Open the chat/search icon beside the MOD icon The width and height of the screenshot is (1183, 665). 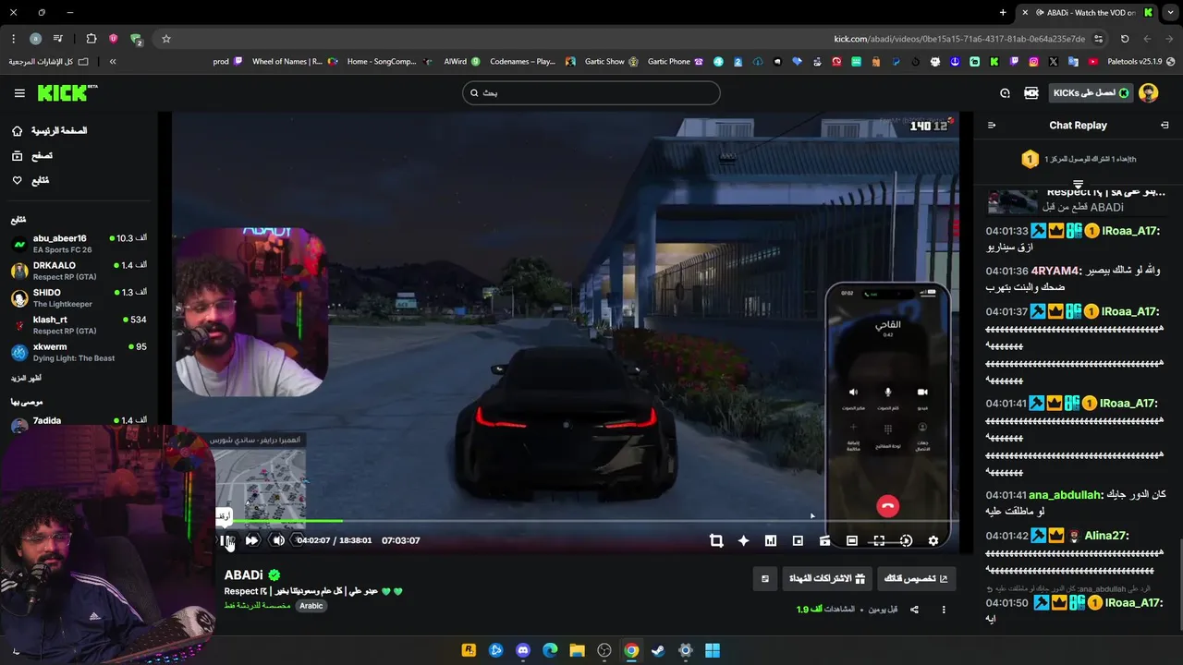click(x=1005, y=93)
